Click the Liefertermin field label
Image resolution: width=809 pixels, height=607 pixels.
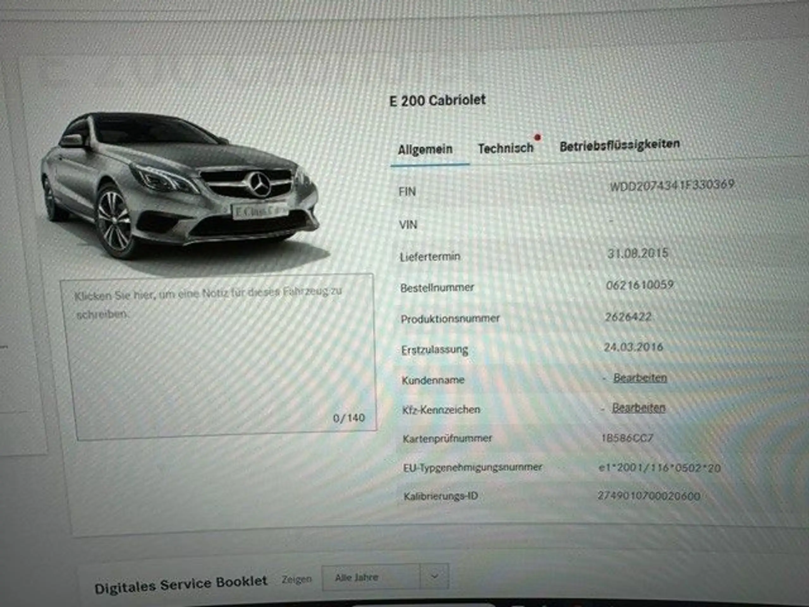430,256
